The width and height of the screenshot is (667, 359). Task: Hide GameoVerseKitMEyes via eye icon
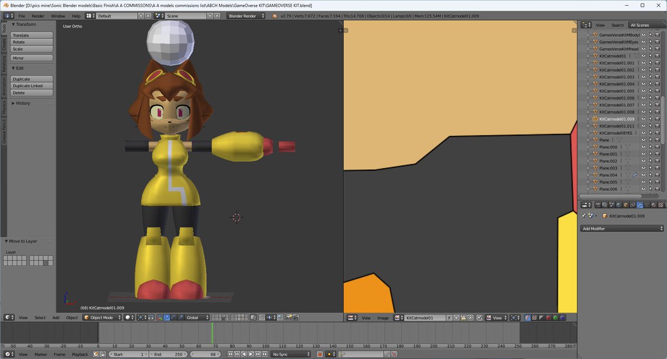(644, 42)
